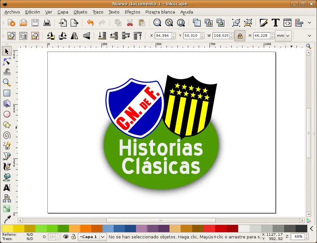Raise selection to top
This screenshot has width=317, height=243.
pos(138,36)
